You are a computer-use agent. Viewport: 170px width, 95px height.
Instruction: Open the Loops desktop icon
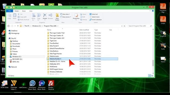(163, 20)
